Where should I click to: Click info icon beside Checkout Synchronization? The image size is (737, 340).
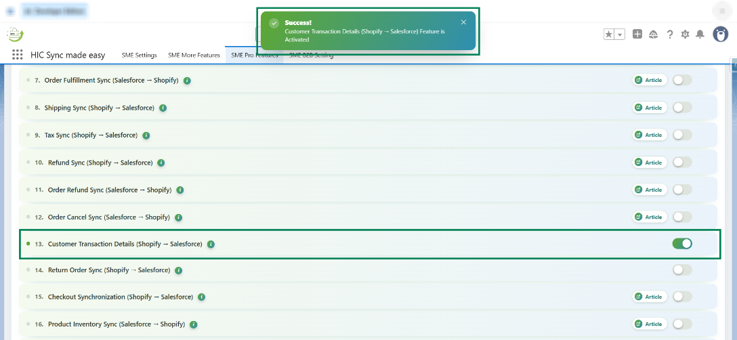[202, 297]
